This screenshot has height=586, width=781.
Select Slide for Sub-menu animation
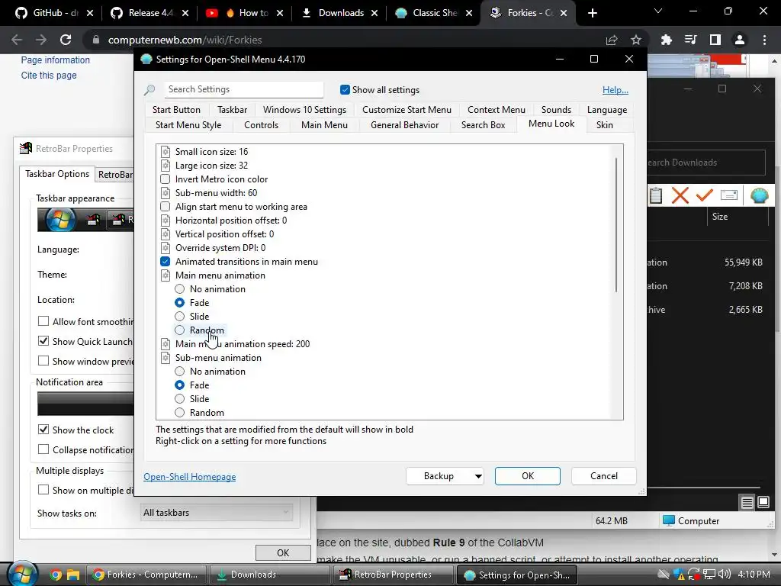pos(180,398)
